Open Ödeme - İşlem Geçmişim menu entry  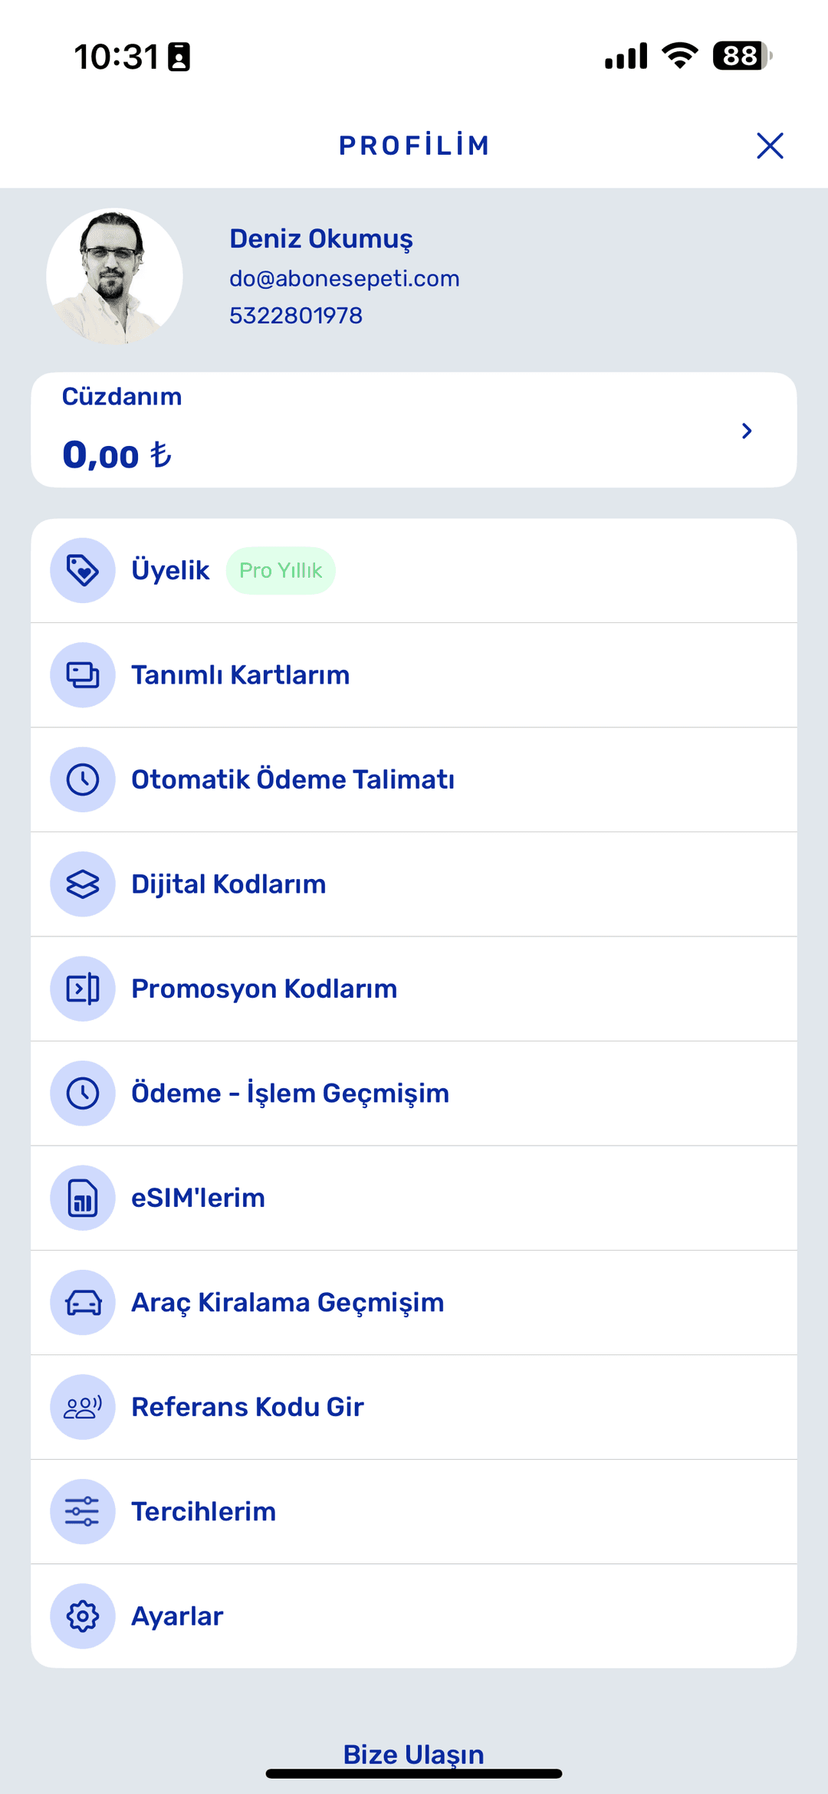(414, 1094)
